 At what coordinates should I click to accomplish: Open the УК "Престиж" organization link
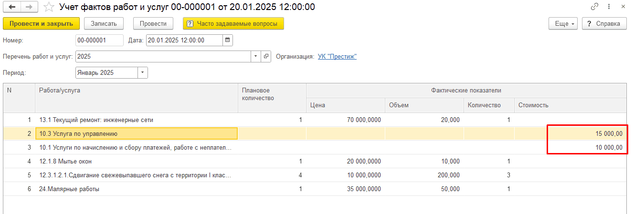point(337,56)
